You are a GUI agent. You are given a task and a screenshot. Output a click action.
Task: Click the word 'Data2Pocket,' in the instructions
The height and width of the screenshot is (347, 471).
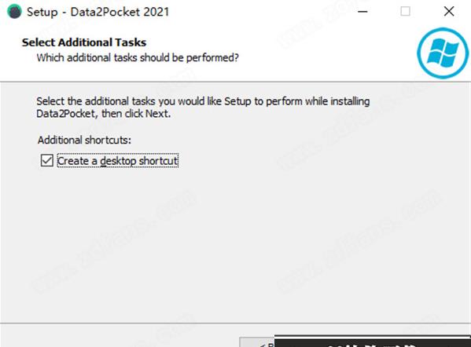(x=67, y=114)
